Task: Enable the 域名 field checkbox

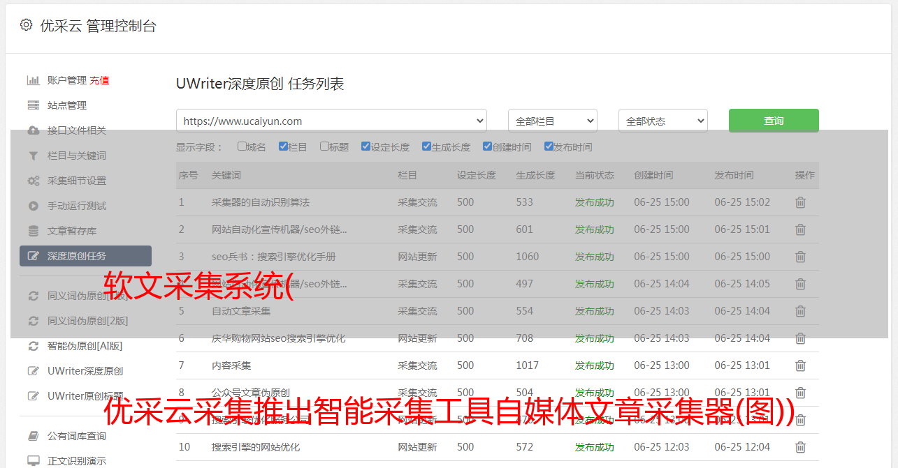Action: pos(242,146)
